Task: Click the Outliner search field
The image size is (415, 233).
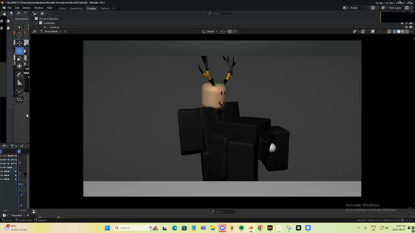Action: click(220, 13)
